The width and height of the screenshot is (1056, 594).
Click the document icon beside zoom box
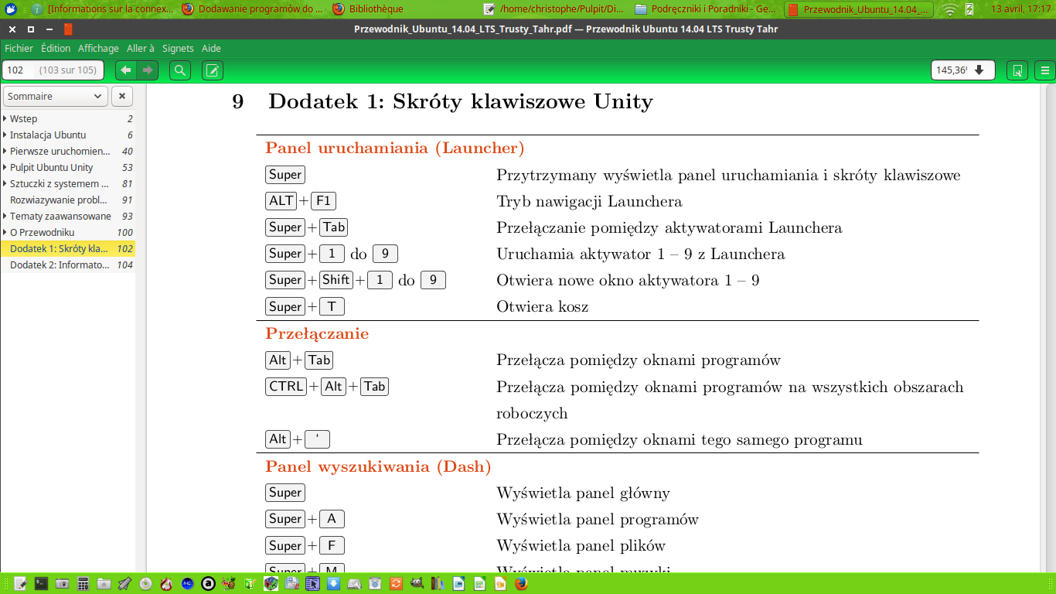(x=1017, y=70)
